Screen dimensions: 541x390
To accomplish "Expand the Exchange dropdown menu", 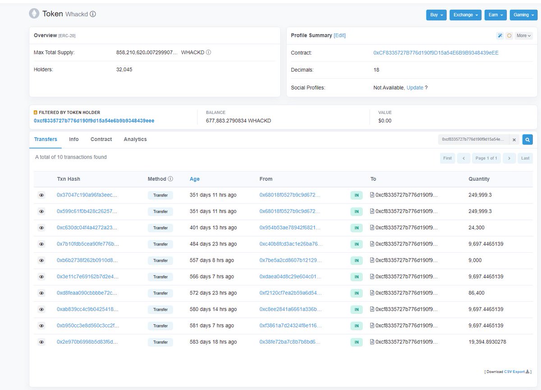I will 466,15.
